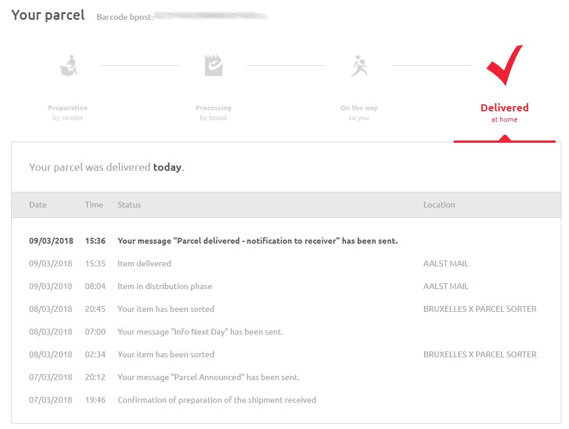Click the blurred barcode number
This screenshot has height=429, width=569.
(210, 16)
